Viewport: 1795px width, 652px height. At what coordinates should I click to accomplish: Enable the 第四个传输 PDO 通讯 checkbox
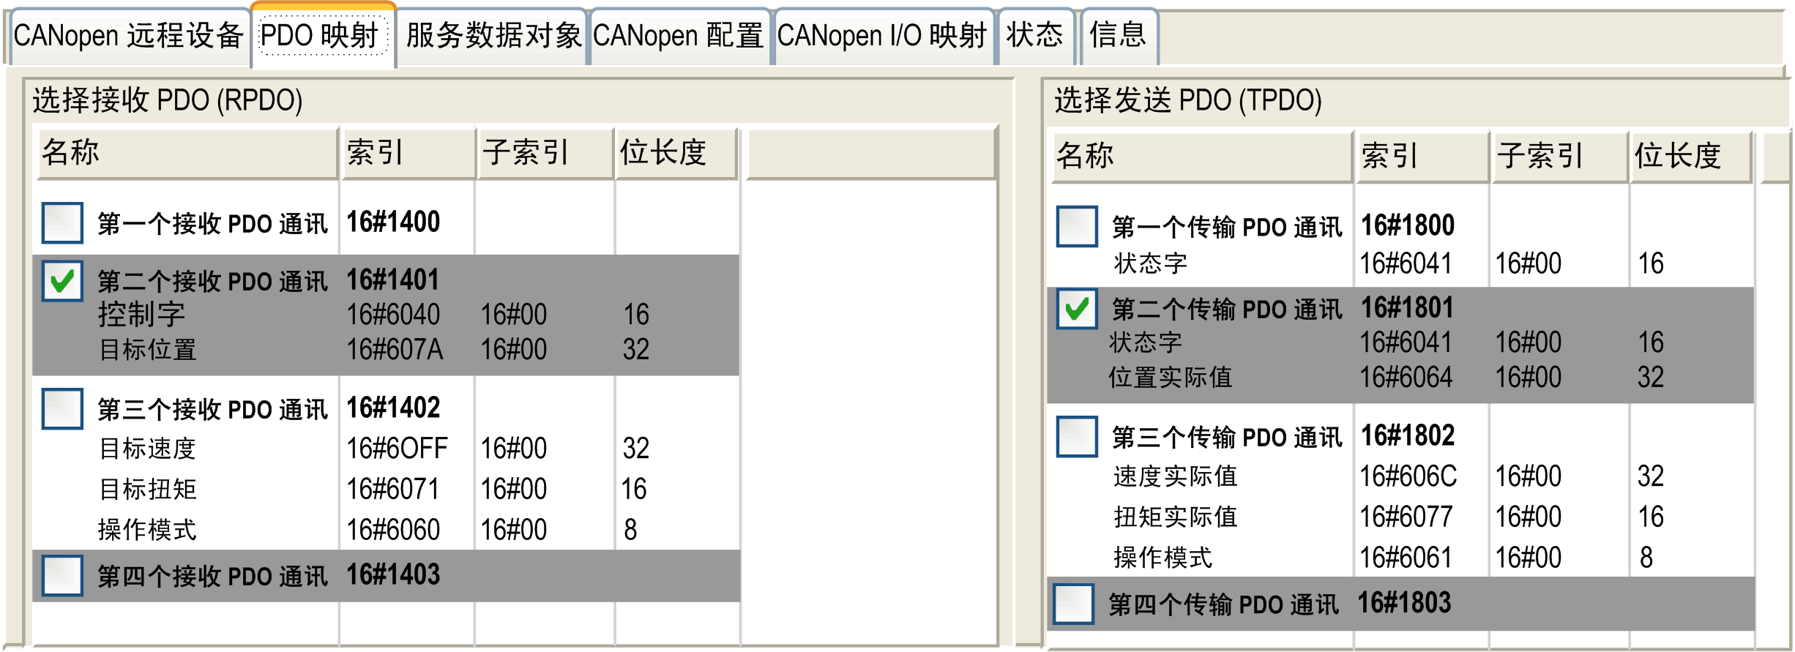[x=1074, y=604]
